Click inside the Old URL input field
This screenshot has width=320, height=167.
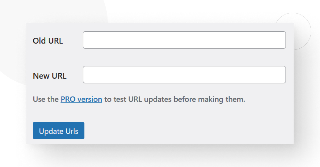point(184,40)
